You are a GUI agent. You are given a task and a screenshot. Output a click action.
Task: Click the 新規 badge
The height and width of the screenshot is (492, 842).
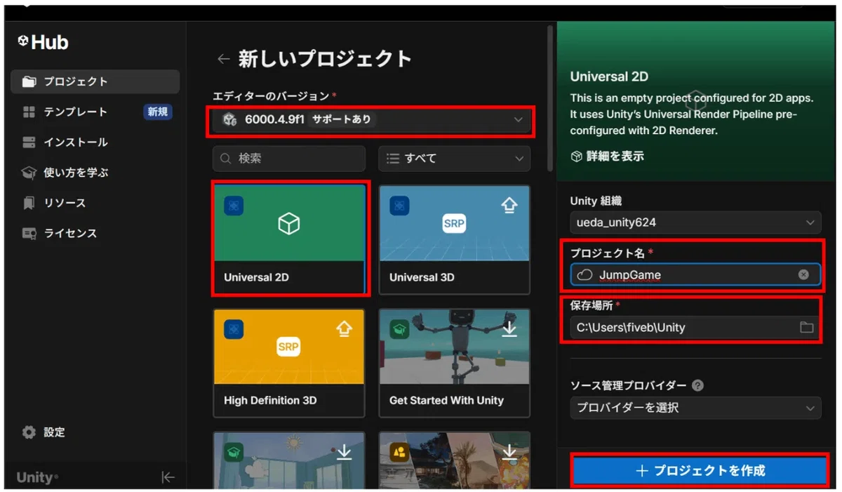tap(157, 112)
